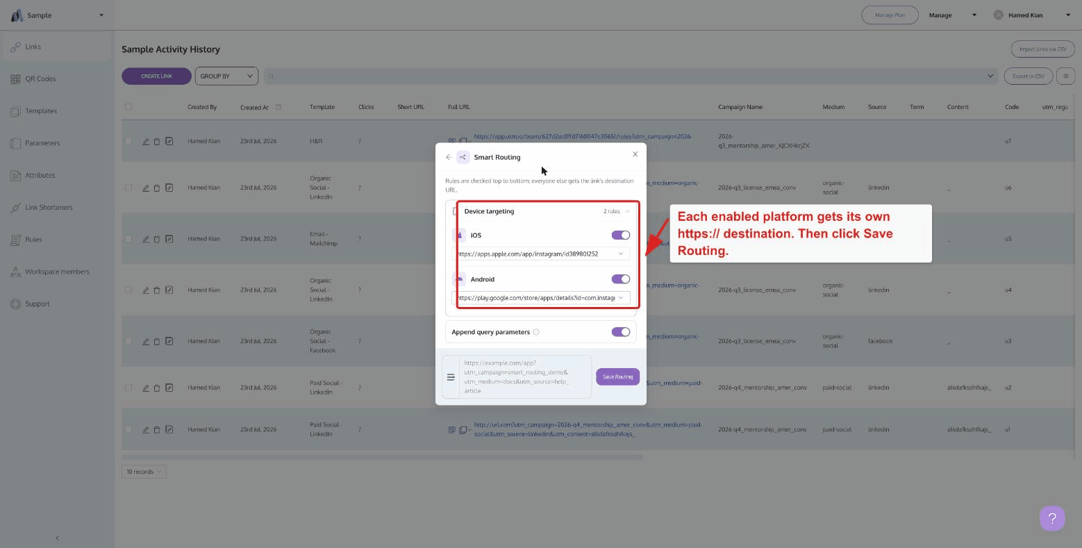Edit the H&R template link row
Image resolution: width=1082 pixels, height=548 pixels.
(146, 141)
